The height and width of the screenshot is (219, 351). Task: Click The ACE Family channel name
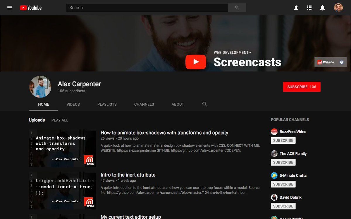293,154
